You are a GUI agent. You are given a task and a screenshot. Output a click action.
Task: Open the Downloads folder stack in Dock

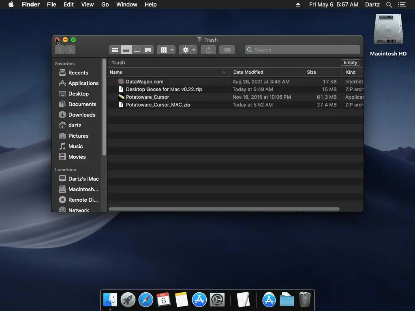point(287,300)
